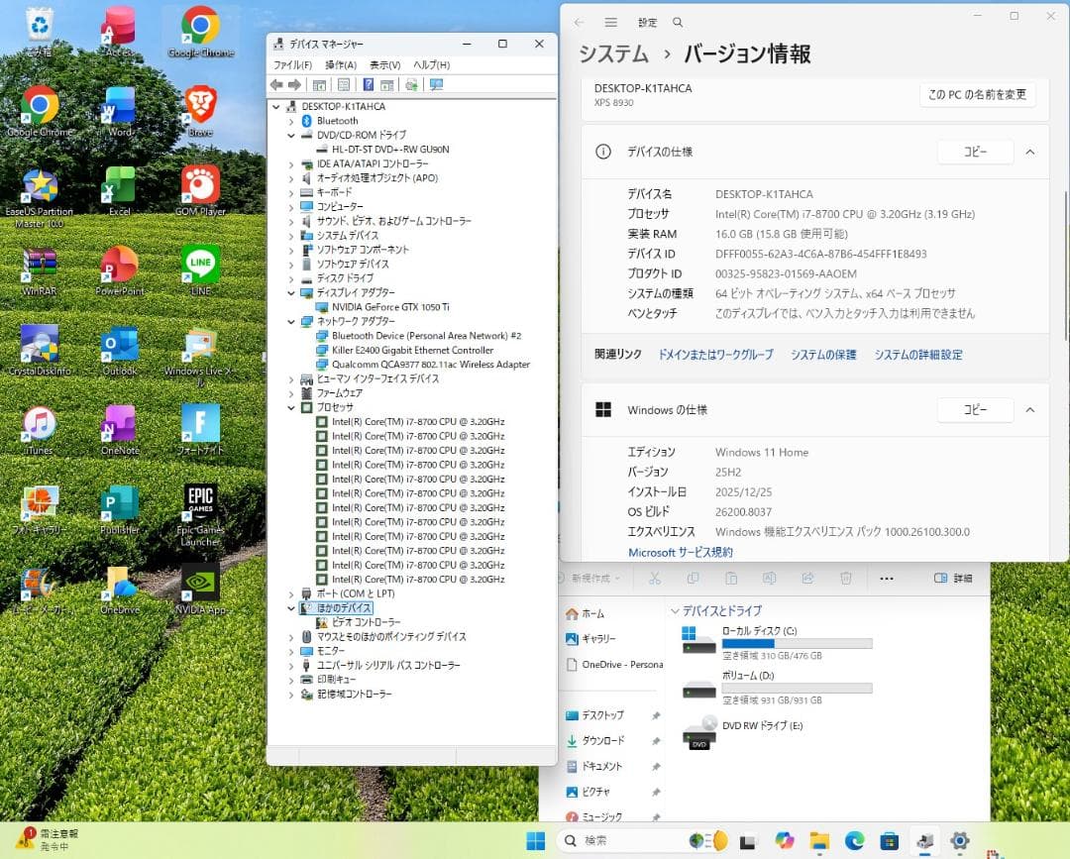Click コピー button for Windows の仕様

coord(975,409)
